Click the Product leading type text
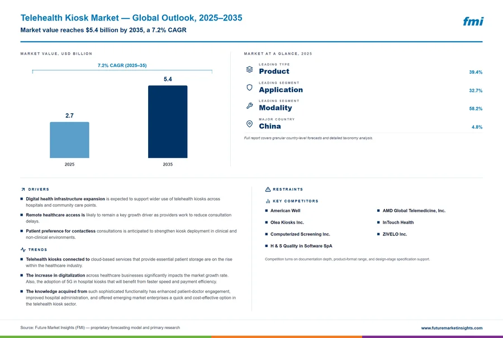Image resolution: width=503 pixels, height=338 pixels. (274, 71)
